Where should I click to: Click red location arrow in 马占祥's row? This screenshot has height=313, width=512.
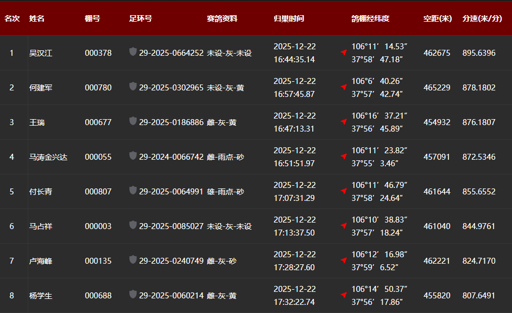tap(343, 225)
